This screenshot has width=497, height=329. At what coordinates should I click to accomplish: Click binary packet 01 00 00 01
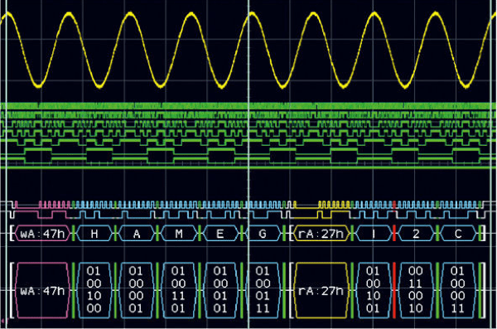point(137,290)
